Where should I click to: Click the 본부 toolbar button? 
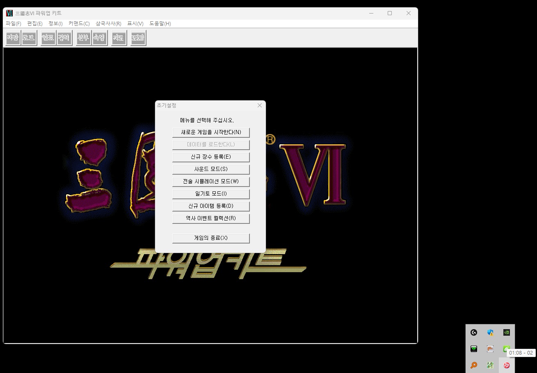tap(84, 38)
